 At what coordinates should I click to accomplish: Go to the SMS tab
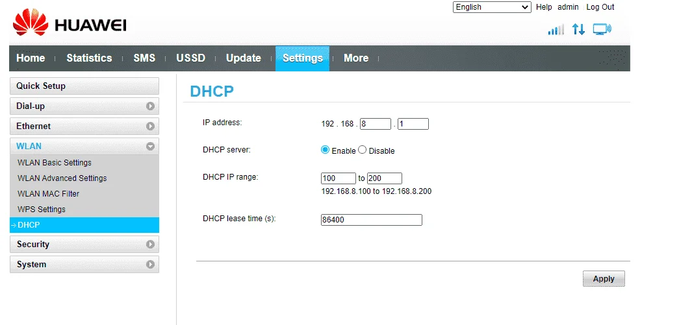coord(144,58)
